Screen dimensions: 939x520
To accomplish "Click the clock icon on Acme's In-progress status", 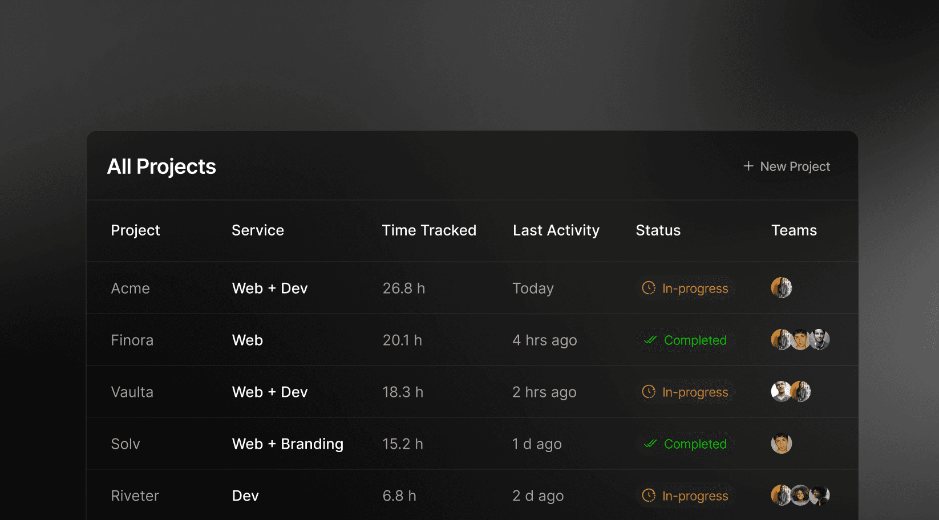I will coord(649,289).
